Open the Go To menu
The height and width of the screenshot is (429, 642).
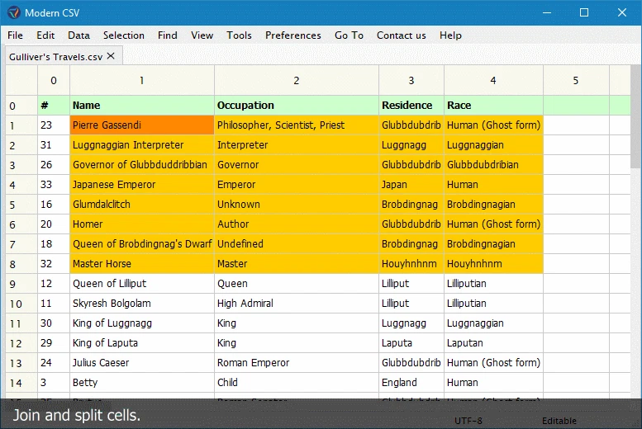pyautogui.click(x=349, y=35)
